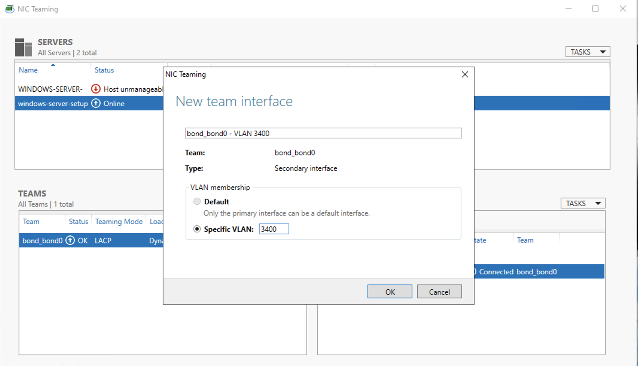Click the Team column header in adapters pane
This screenshot has width=638, height=366.
click(525, 240)
